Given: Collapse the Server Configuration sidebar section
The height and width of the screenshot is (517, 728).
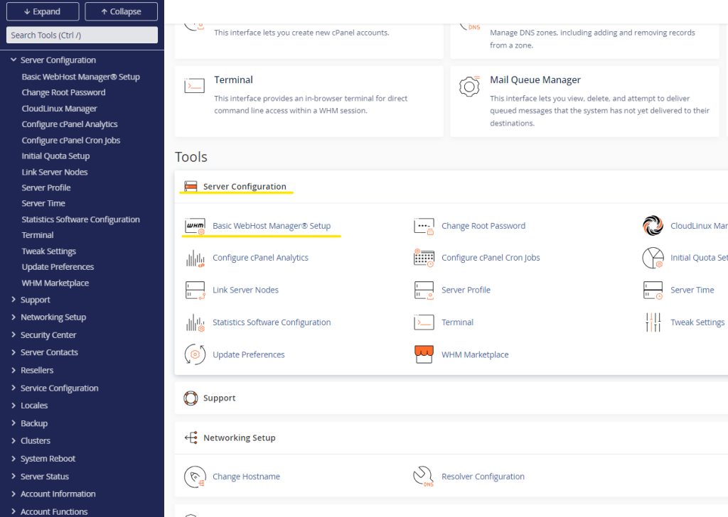Looking at the screenshot, I should (14, 60).
